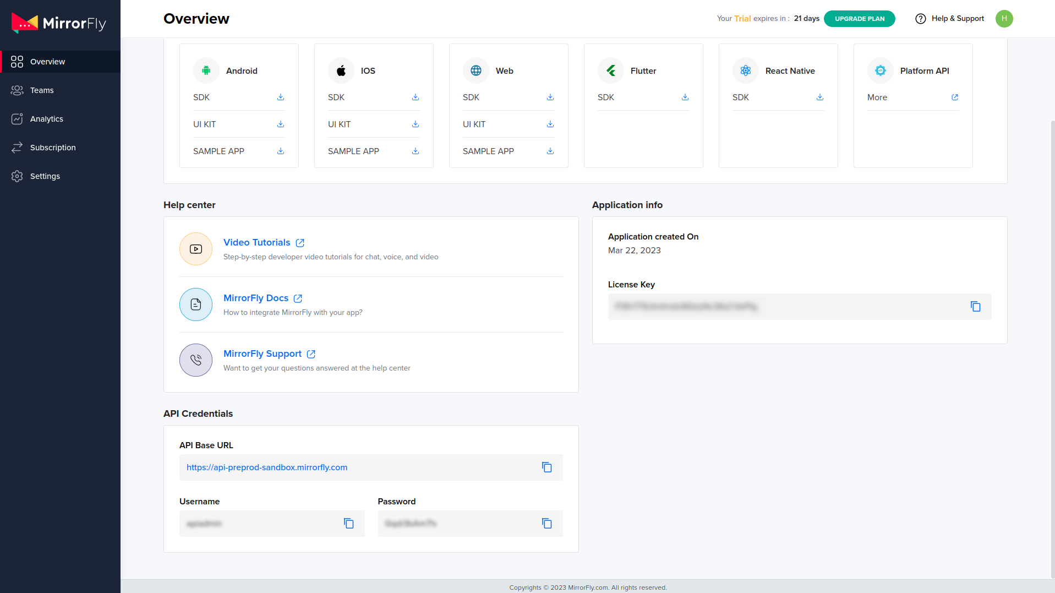Download the Android SDK
This screenshot has height=593, width=1055.
[x=281, y=97]
